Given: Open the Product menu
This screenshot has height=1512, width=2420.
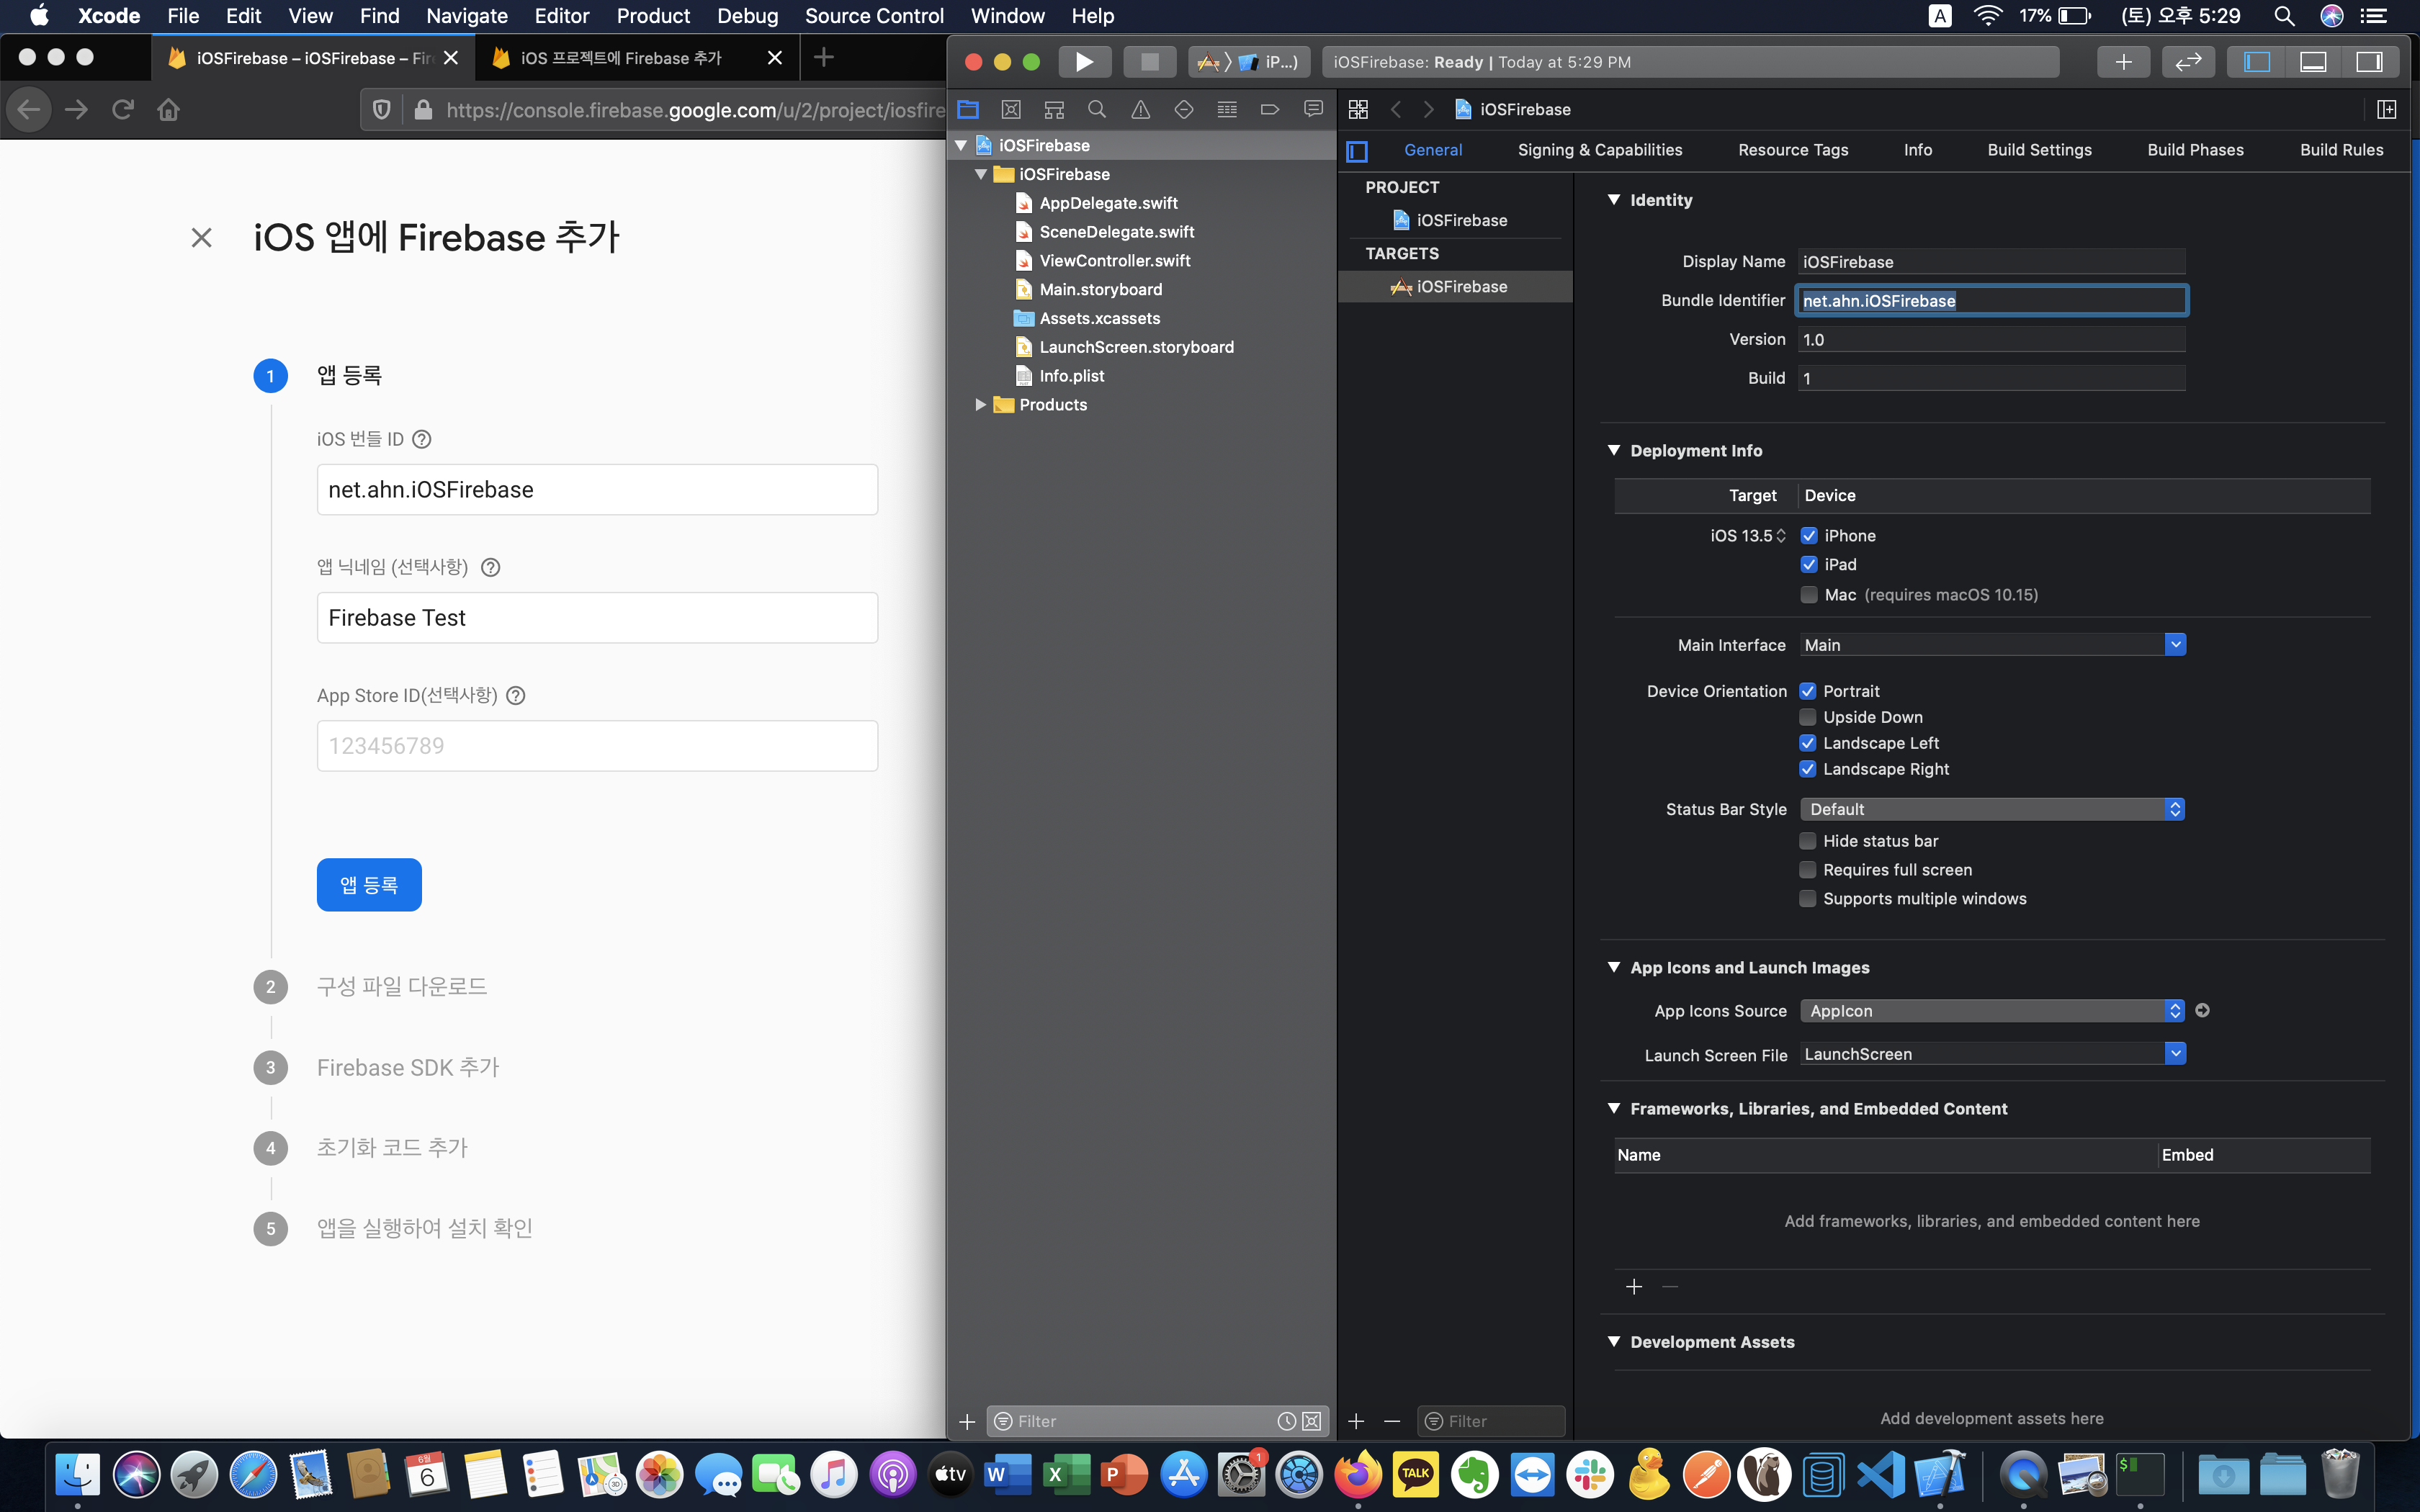Looking at the screenshot, I should click(653, 16).
